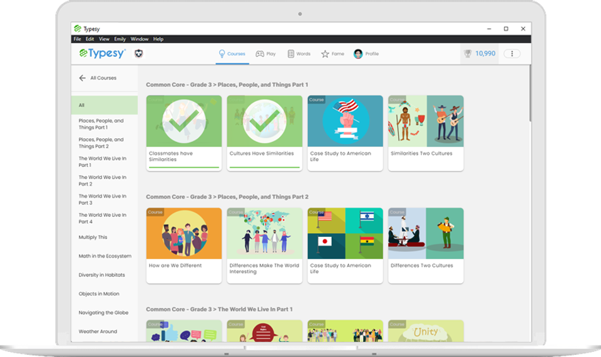Click the Profile avatar picture

pos(358,54)
